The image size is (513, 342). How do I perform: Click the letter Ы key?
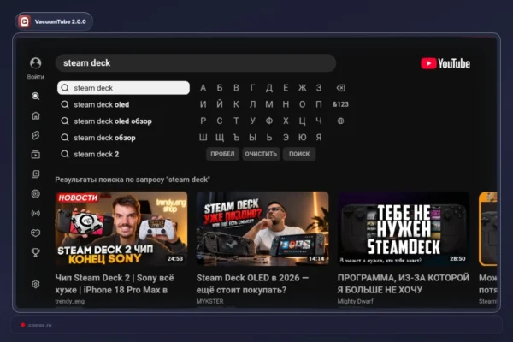252,137
